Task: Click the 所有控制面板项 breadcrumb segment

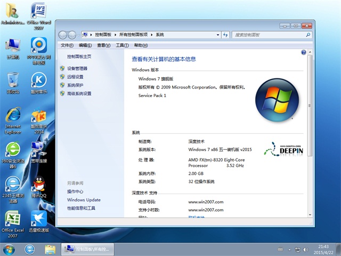Action: [x=134, y=35]
